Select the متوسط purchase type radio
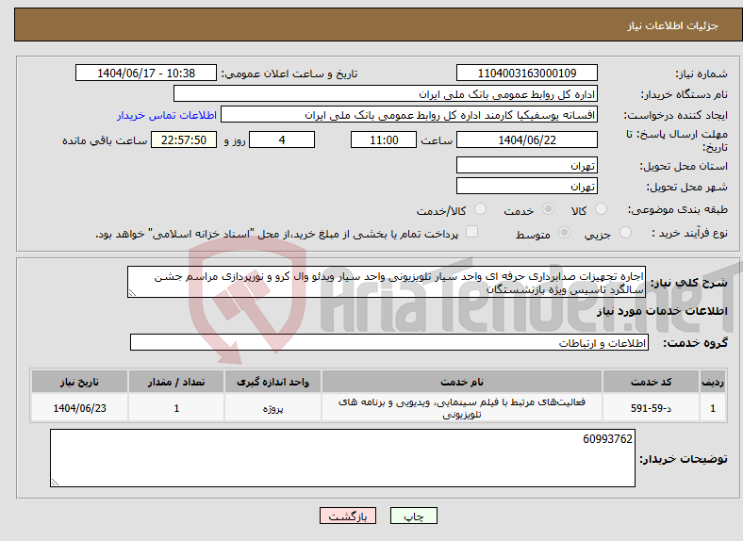This screenshot has height=541, width=743. (x=565, y=232)
